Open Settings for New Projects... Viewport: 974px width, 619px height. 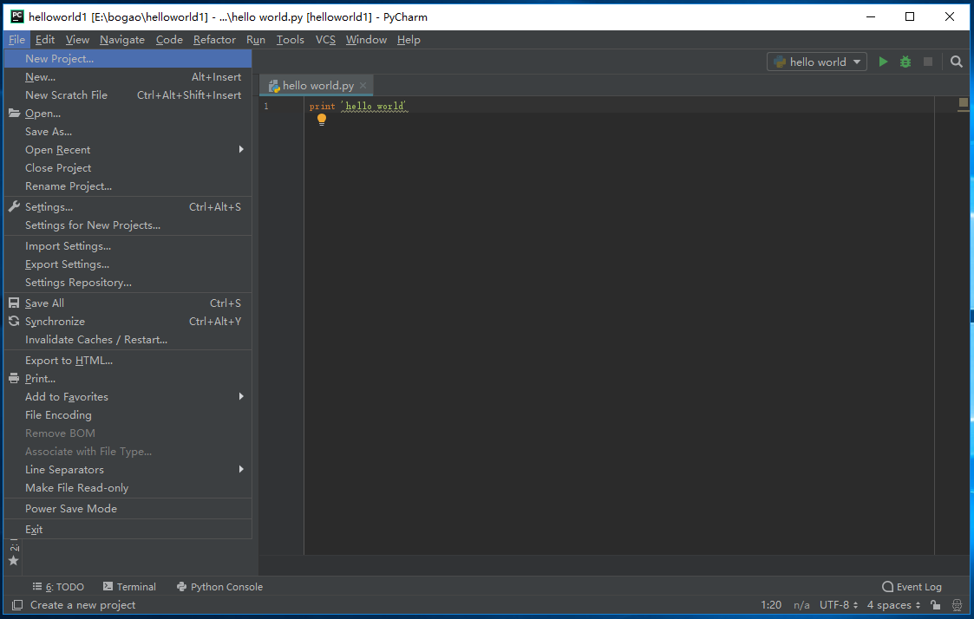pyautogui.click(x=128, y=225)
